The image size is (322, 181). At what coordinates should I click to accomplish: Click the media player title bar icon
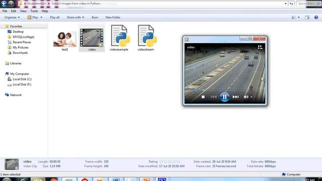pos(187,39)
